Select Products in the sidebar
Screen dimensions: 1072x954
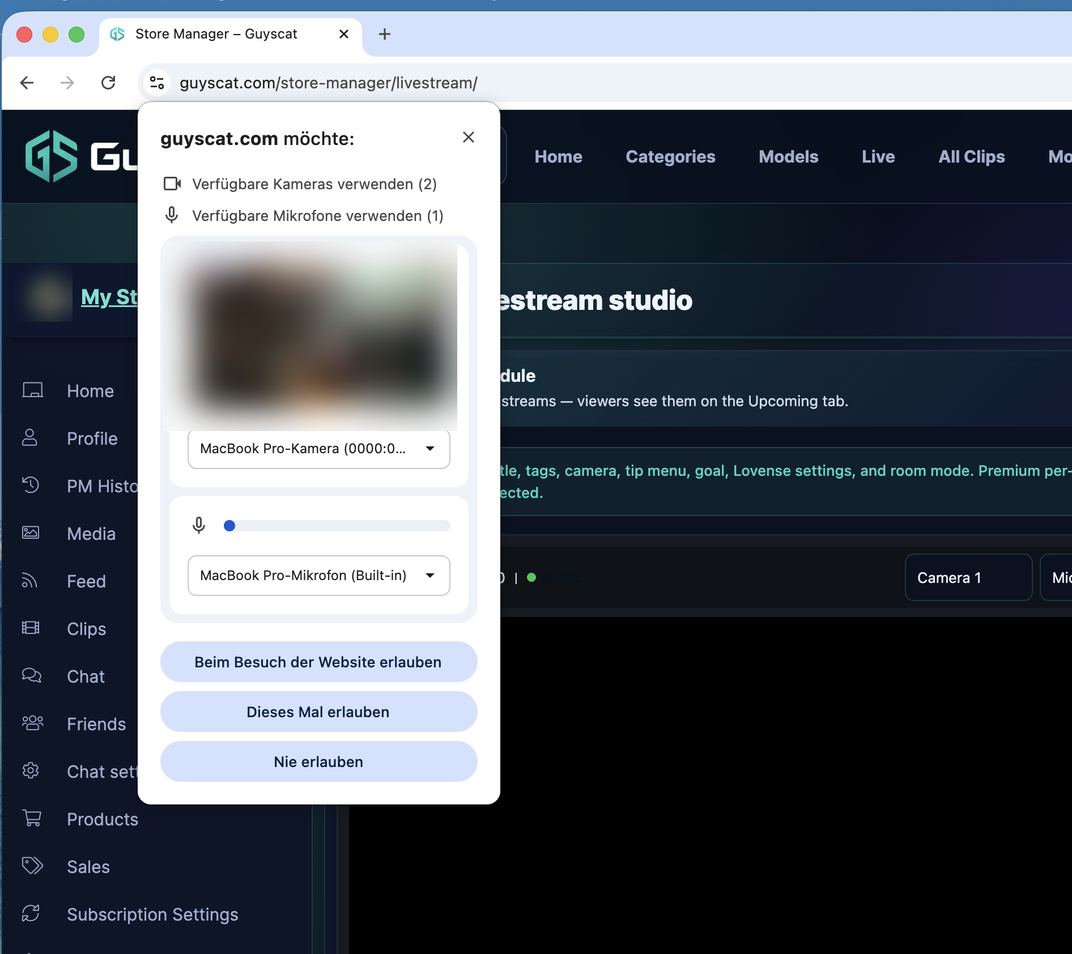tap(103, 819)
